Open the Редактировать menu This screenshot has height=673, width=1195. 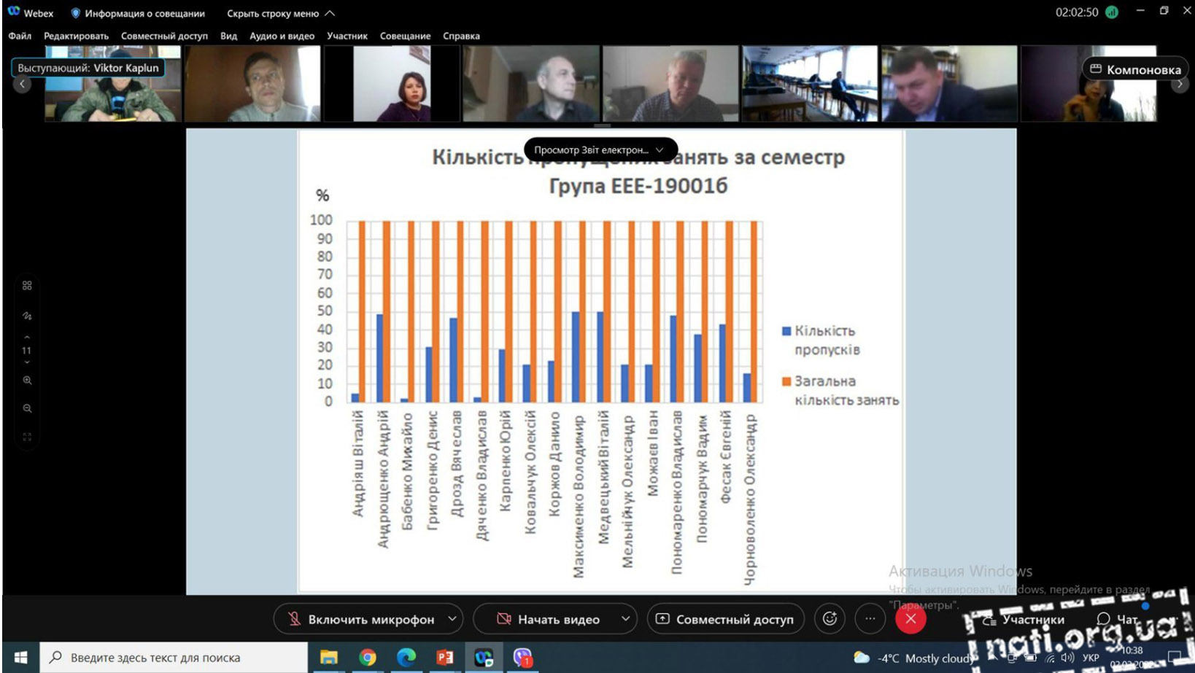tap(76, 36)
